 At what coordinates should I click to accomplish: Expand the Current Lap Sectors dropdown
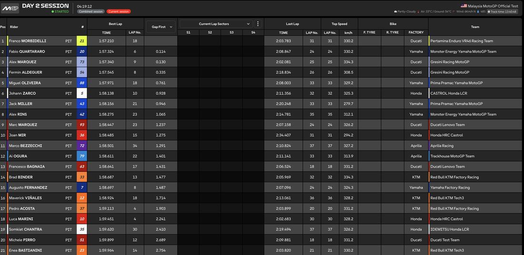[x=216, y=24]
